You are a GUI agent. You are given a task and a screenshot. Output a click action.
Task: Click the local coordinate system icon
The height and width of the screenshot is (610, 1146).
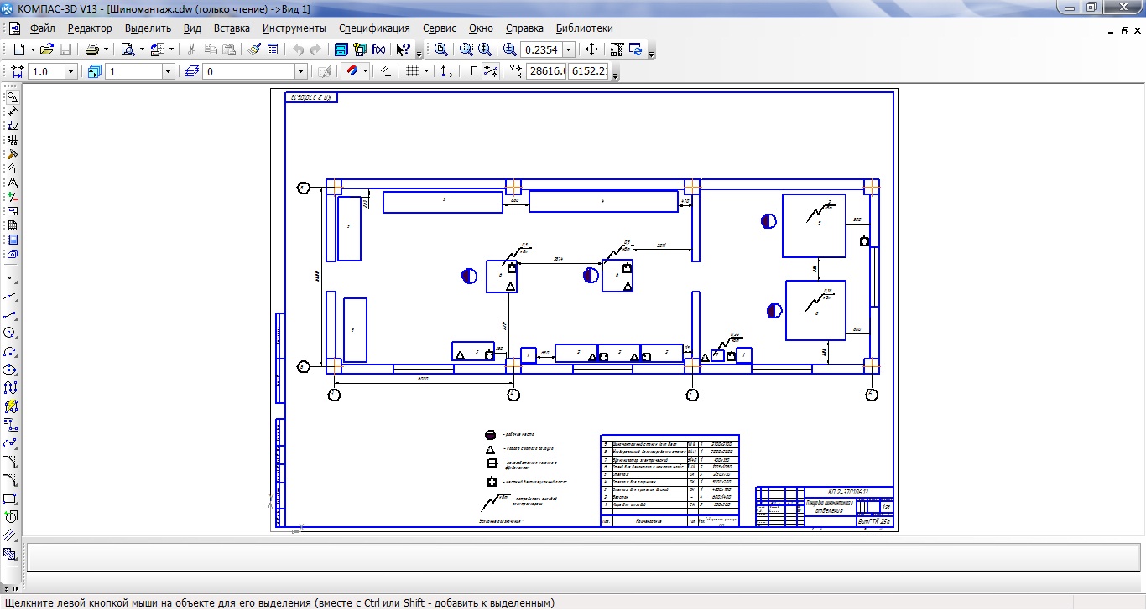tap(447, 72)
